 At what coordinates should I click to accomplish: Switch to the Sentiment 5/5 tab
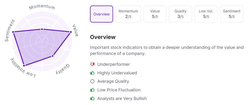click(x=232, y=14)
